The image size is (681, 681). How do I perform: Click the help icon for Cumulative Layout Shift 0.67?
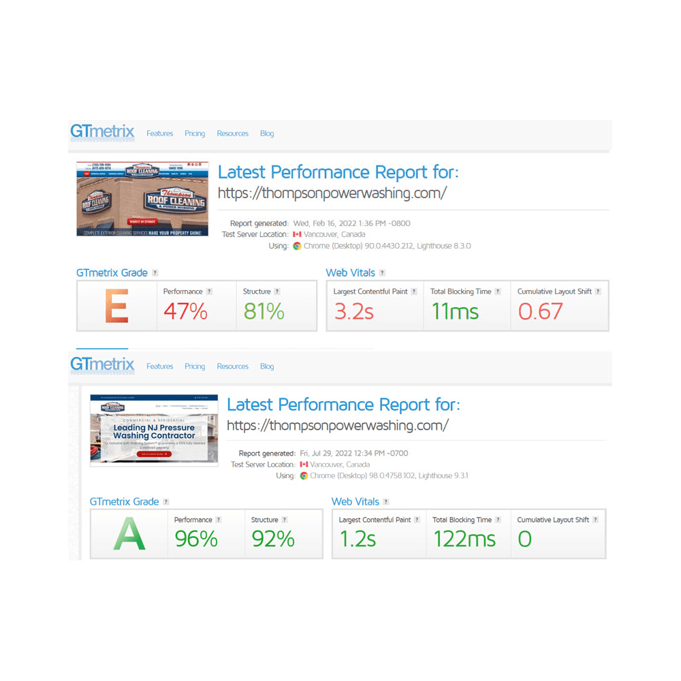(598, 291)
